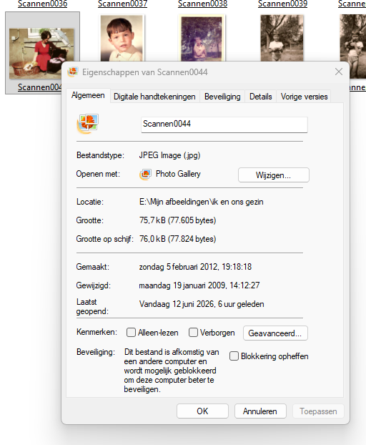The width and height of the screenshot is (366, 445).
Task: Confirm with the OK button
Action: (x=202, y=411)
